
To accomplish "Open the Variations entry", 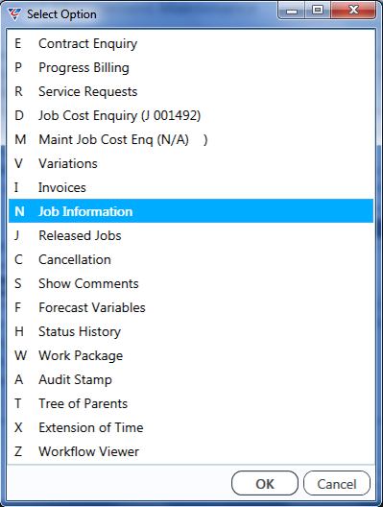I will point(191,163).
